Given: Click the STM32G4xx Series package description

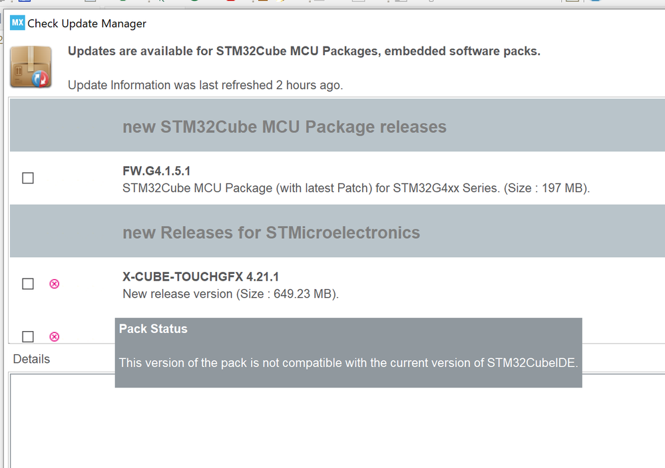Looking at the screenshot, I should coord(356,188).
